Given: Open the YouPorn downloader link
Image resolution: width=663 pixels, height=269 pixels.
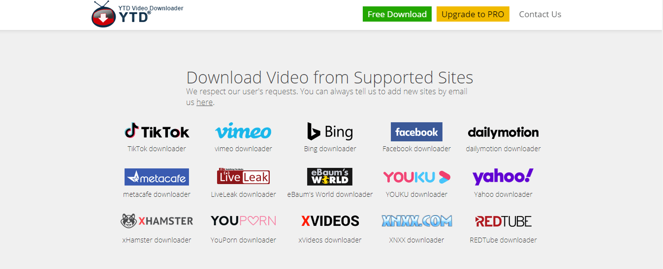Looking at the screenshot, I should [243, 240].
